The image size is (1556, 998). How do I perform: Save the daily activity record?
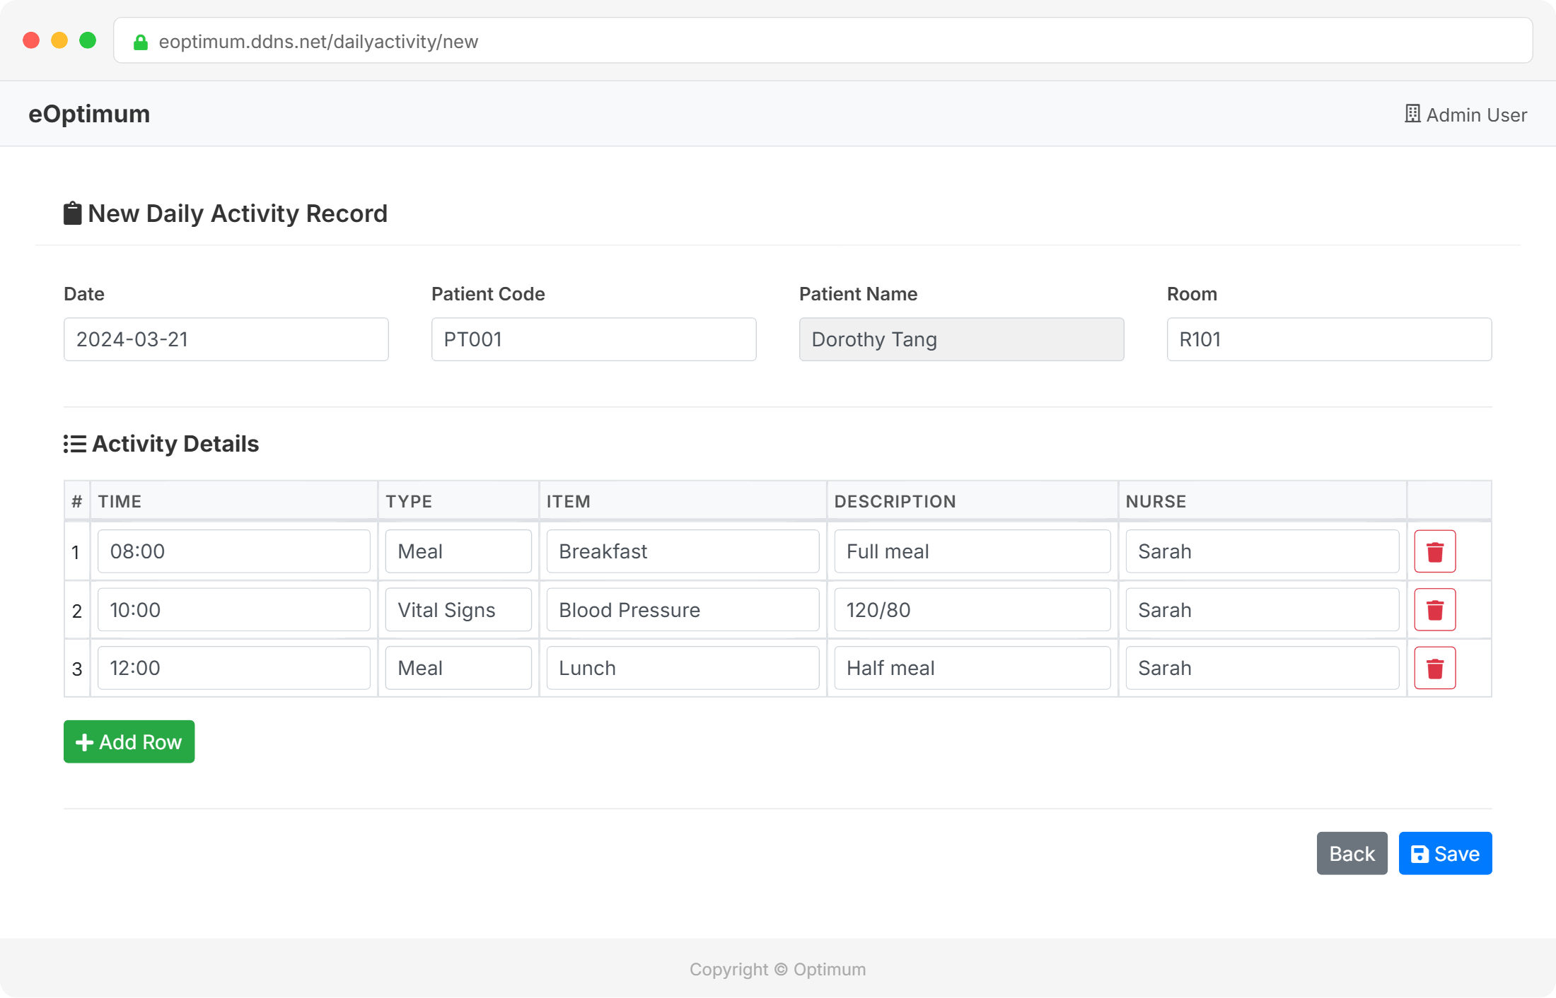point(1445,853)
